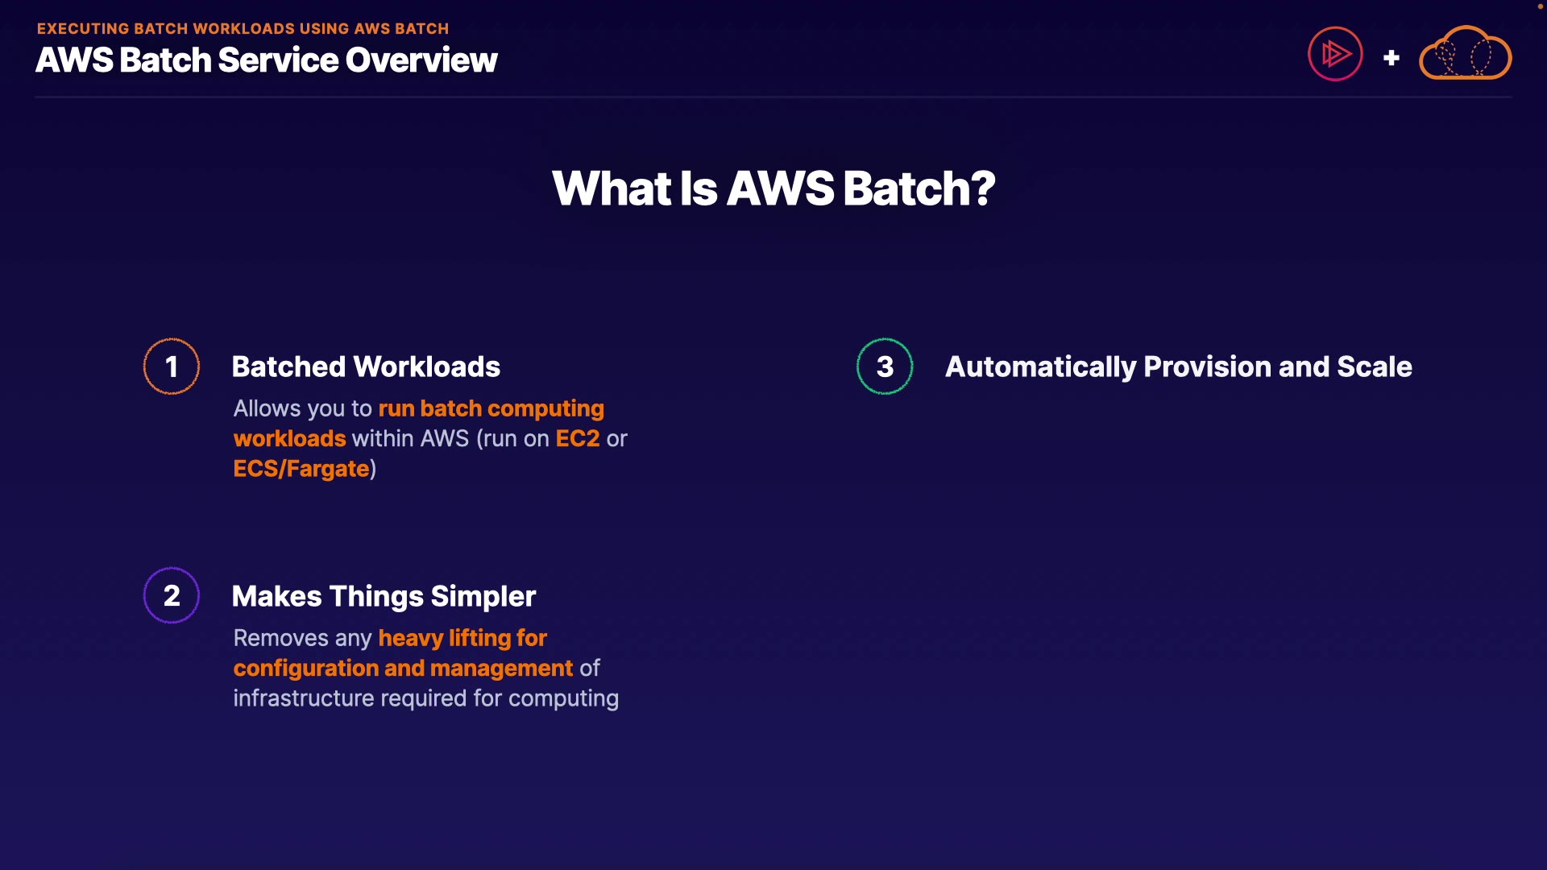Click the "infrastructure required for computing" line
Viewport: 1547px width, 870px height.
425,698
